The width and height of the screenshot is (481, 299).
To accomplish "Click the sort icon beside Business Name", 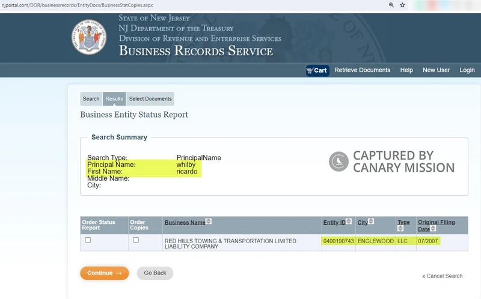I will point(209,222).
